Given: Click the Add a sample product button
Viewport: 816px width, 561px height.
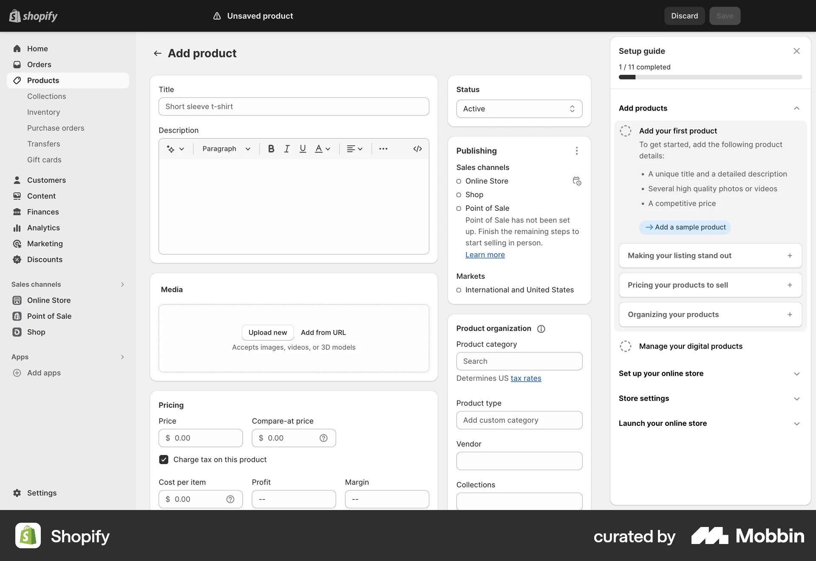Looking at the screenshot, I should tap(684, 227).
